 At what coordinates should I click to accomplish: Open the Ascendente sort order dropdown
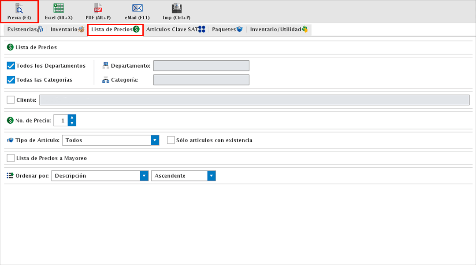[212, 176]
